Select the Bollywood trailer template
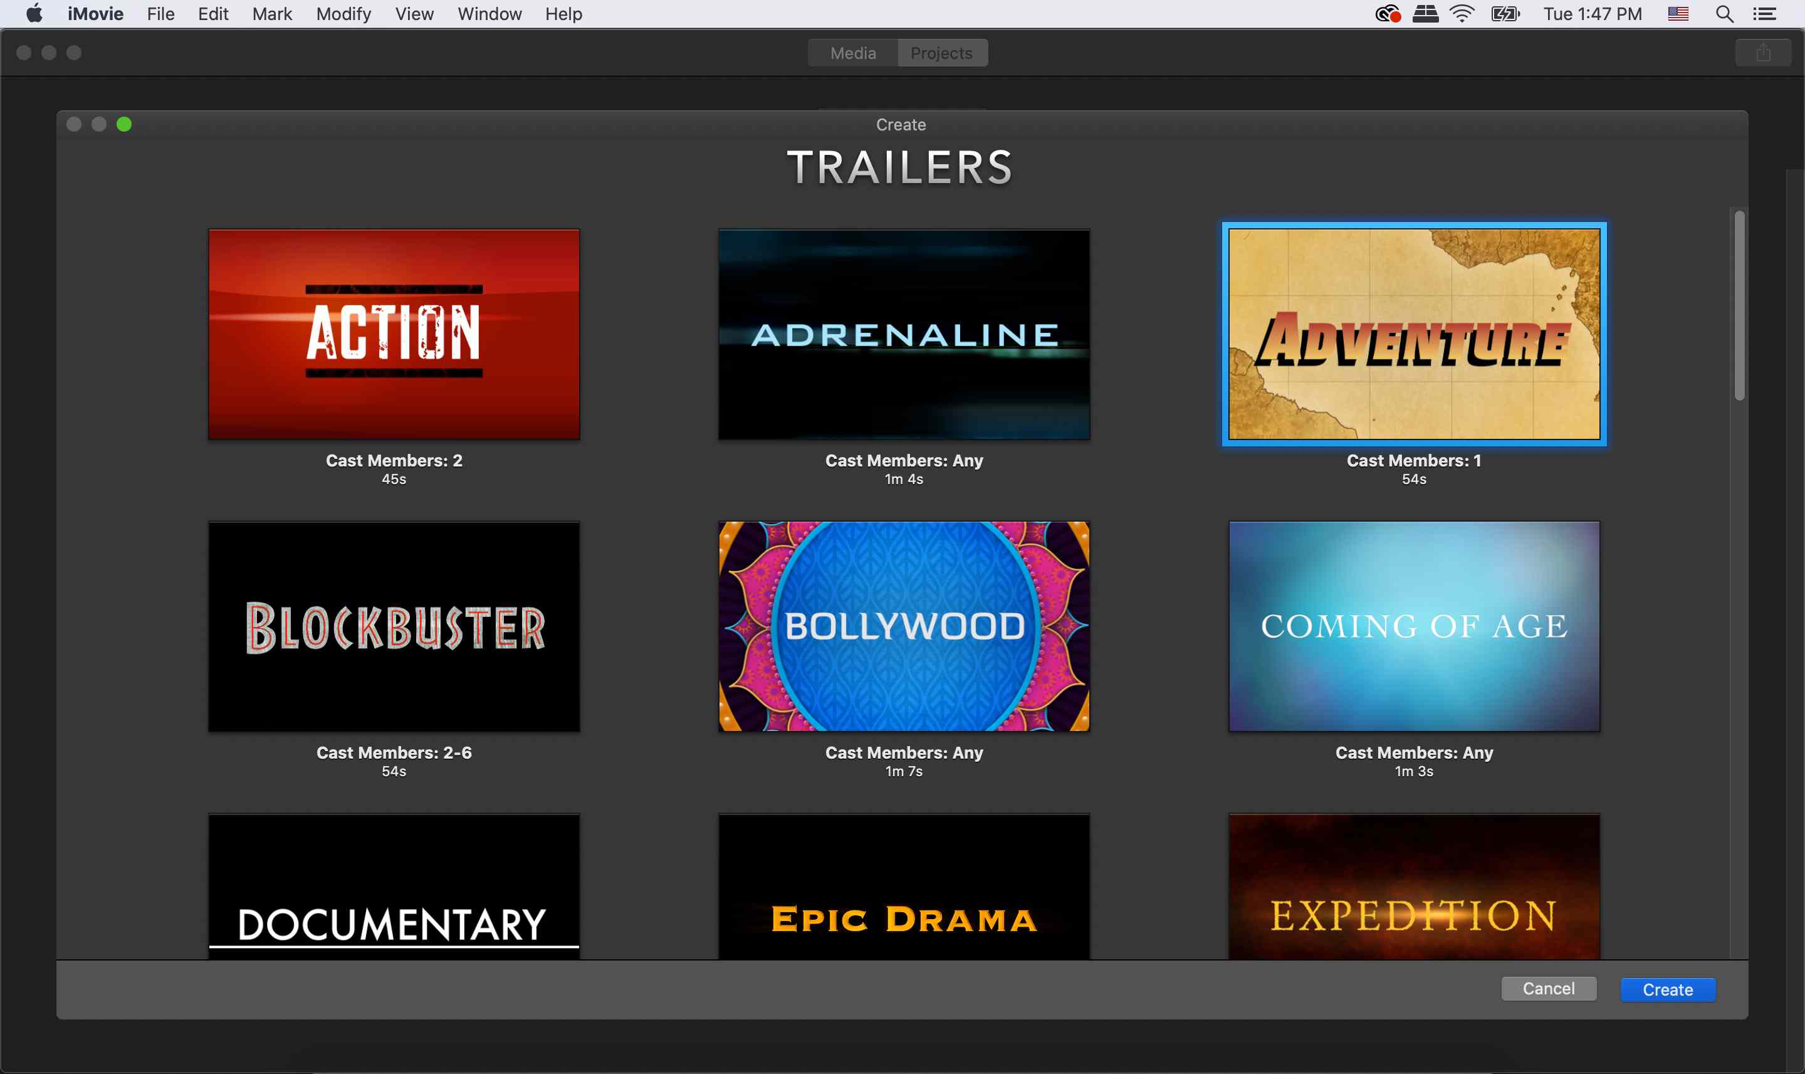The height and width of the screenshot is (1074, 1805). click(904, 627)
